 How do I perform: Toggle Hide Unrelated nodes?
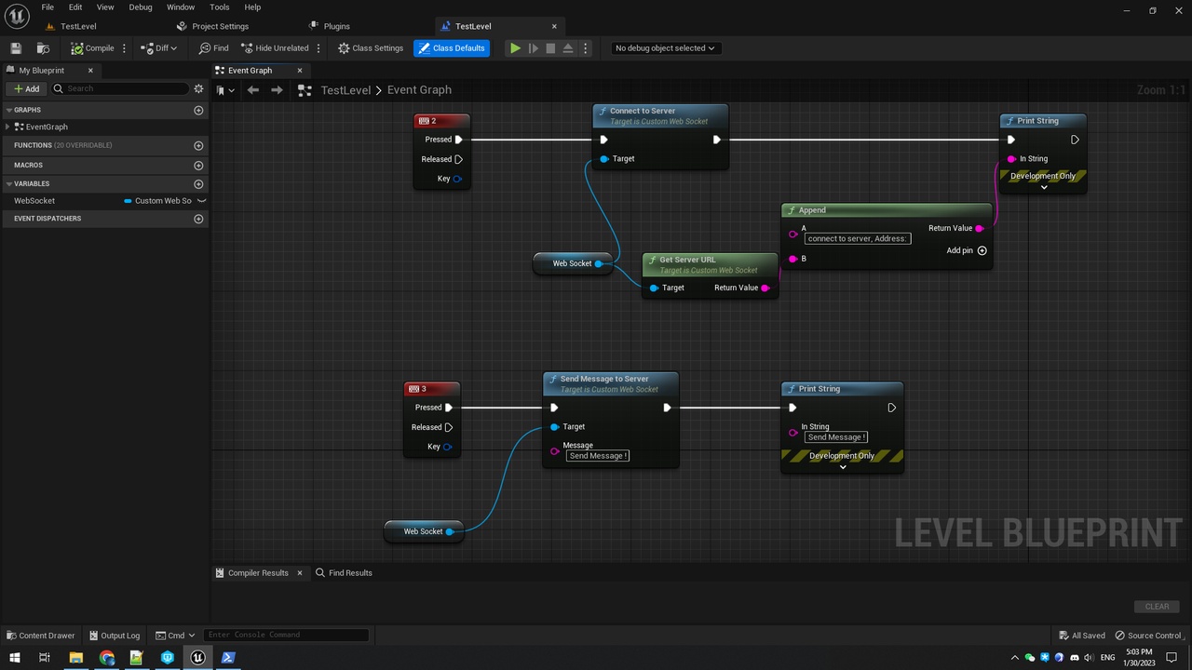pos(275,48)
